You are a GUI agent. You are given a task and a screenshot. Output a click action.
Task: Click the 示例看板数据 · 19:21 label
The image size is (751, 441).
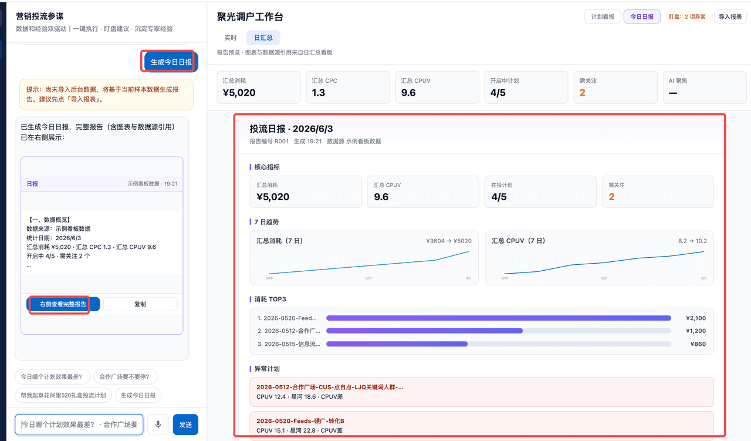pyautogui.click(x=153, y=184)
